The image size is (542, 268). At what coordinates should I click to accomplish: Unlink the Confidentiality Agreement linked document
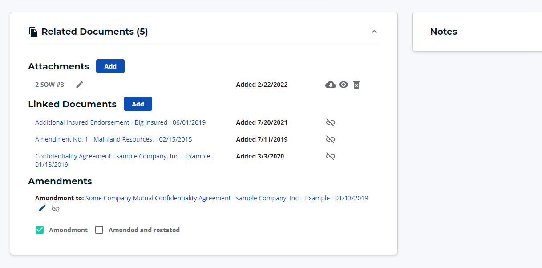click(x=331, y=156)
